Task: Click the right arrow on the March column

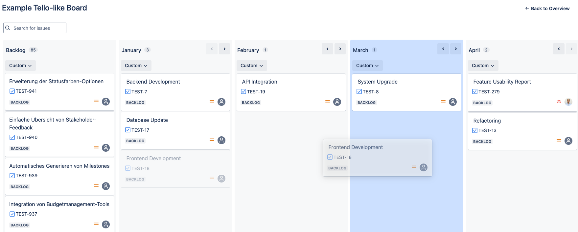Action: (456, 48)
